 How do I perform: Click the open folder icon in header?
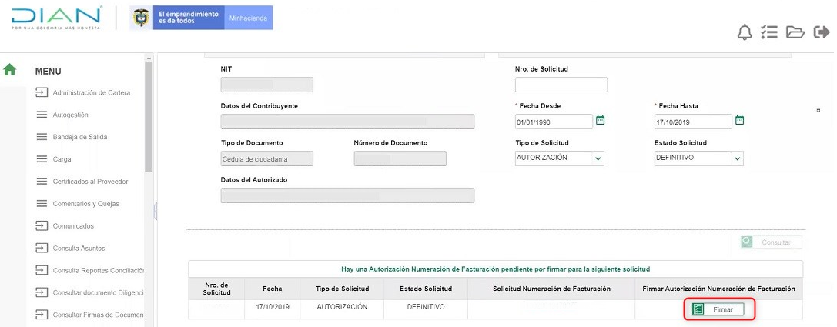[x=795, y=32]
